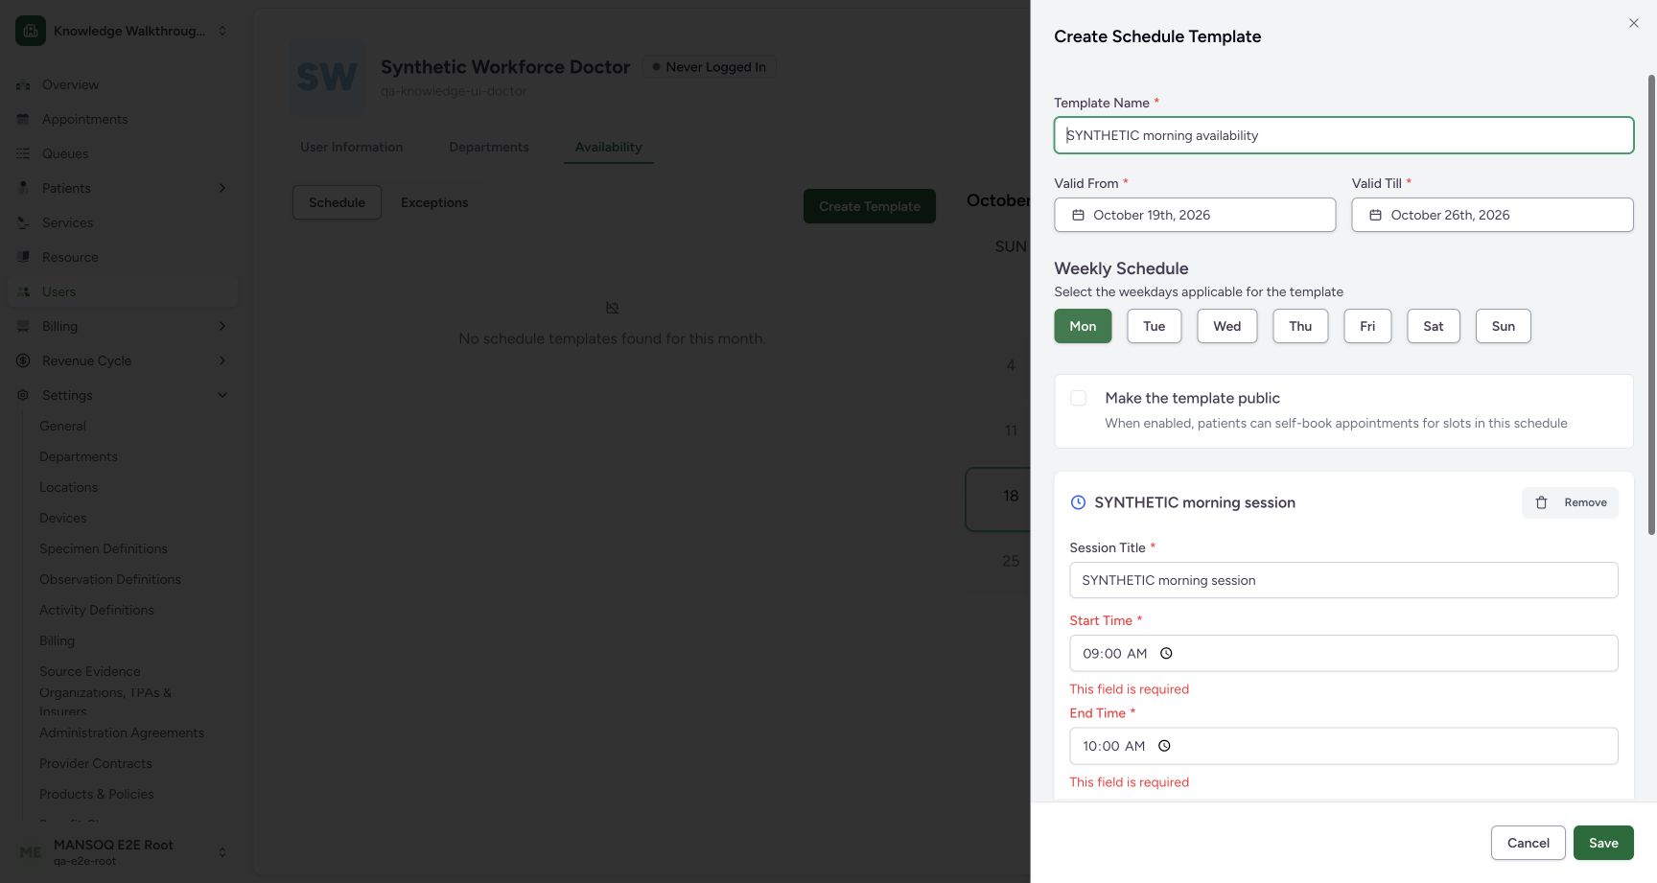Click the clock icon in Start Time field

(1166, 653)
